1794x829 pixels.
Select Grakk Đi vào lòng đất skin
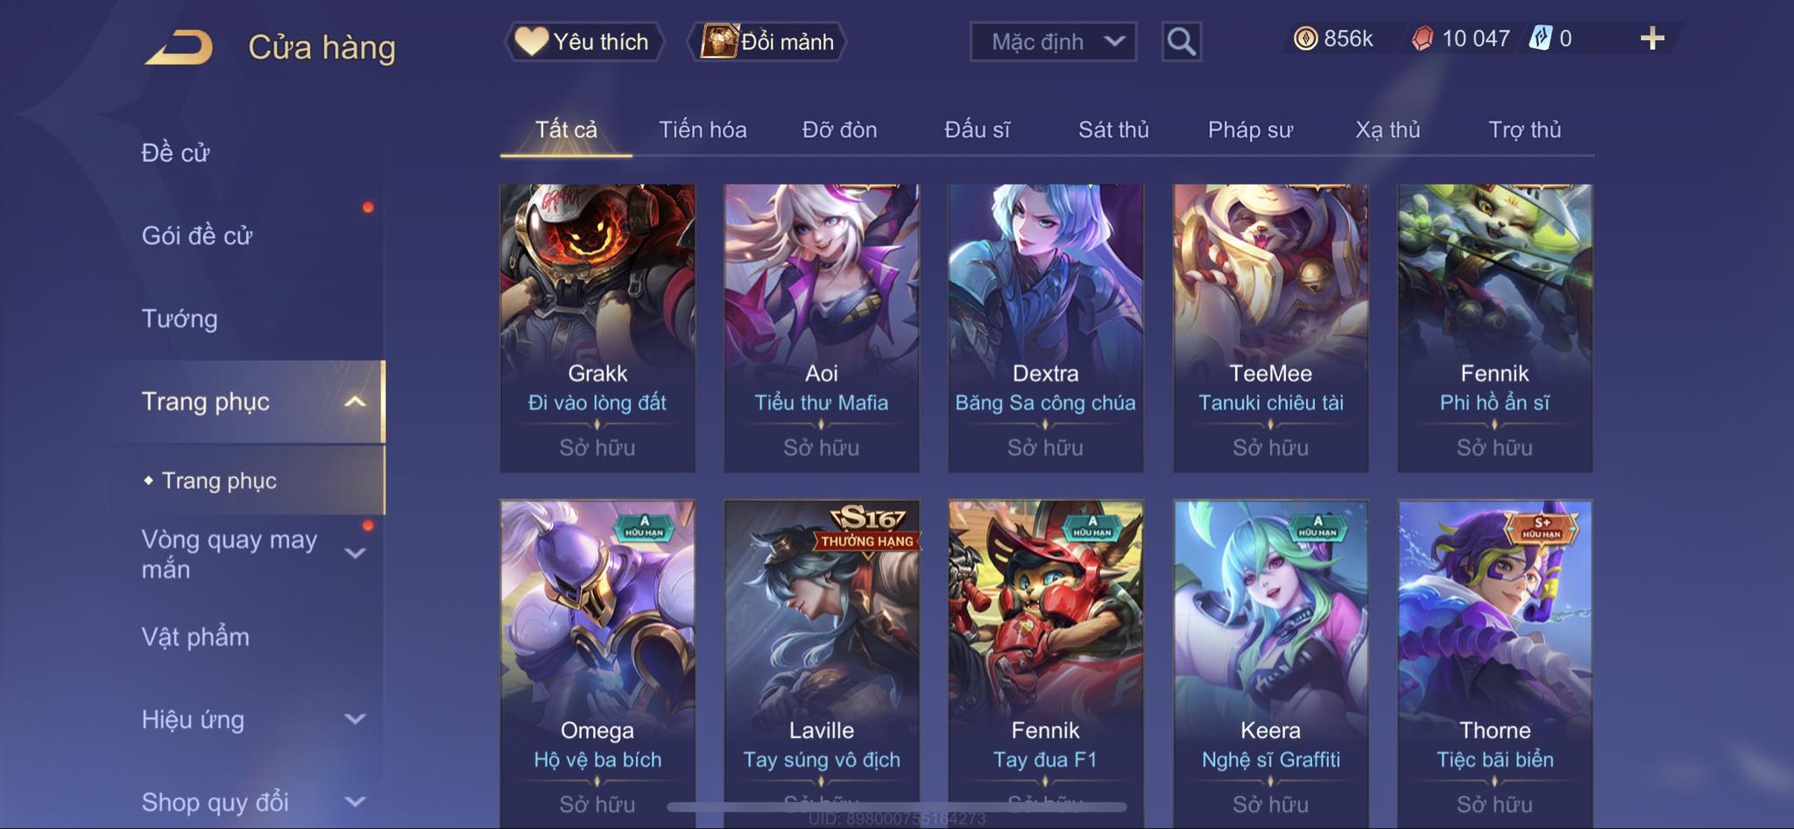coord(597,328)
